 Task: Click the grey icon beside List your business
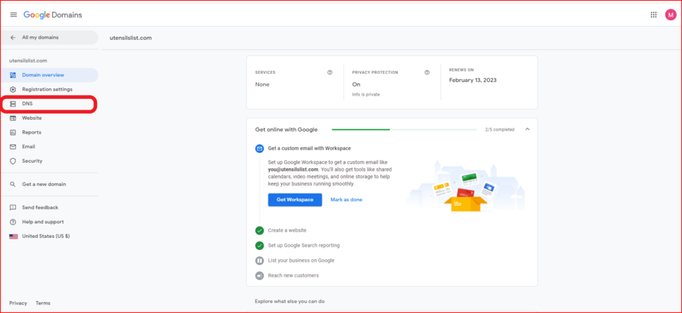tap(260, 261)
